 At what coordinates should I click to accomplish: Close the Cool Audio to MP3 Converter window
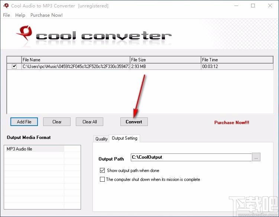click(270, 6)
